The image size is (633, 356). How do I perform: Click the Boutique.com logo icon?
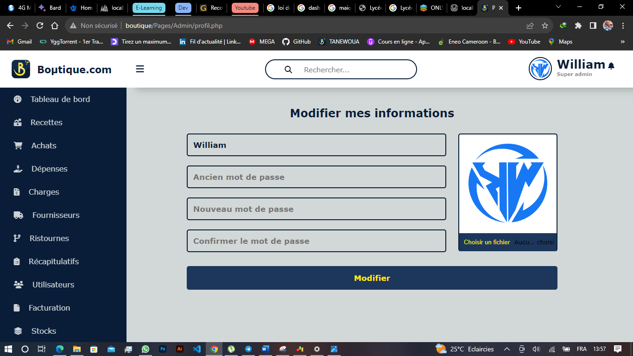pyautogui.click(x=21, y=69)
